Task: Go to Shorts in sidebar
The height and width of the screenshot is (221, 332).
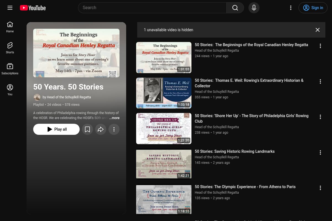Action: pyautogui.click(x=10, y=48)
